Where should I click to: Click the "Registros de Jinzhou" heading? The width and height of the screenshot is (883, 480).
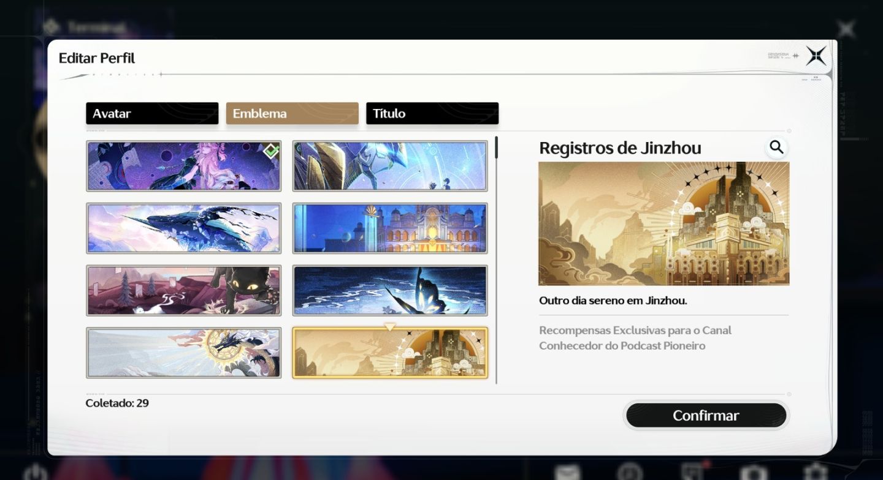point(620,148)
